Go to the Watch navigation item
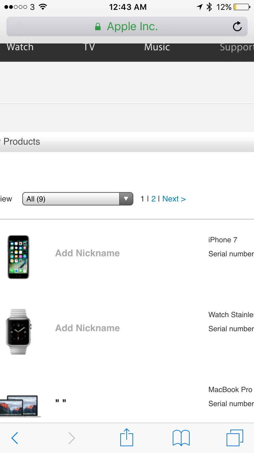 (20, 47)
